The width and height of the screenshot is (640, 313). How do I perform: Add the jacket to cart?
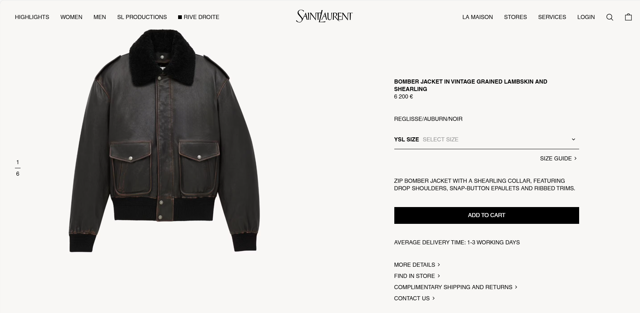click(487, 215)
